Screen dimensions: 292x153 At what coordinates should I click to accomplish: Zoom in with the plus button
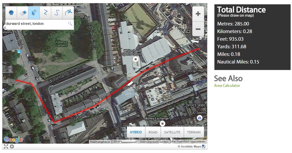point(198,14)
